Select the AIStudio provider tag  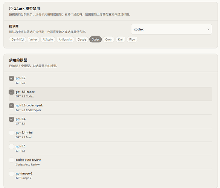pyautogui.click(x=48, y=39)
